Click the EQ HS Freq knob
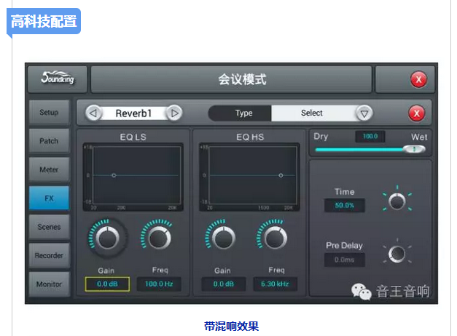Viewport: 457px width, 336px height. point(274,237)
